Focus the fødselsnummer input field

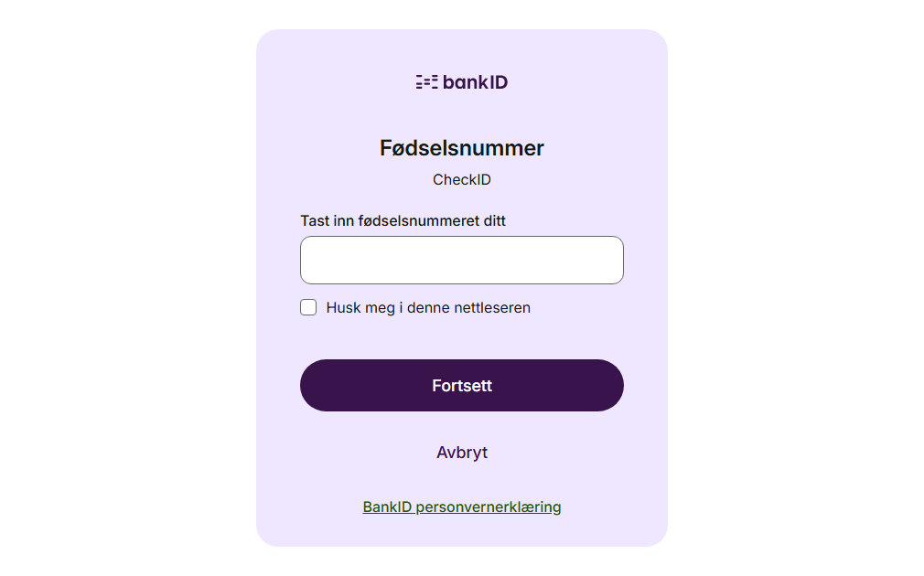click(x=462, y=261)
